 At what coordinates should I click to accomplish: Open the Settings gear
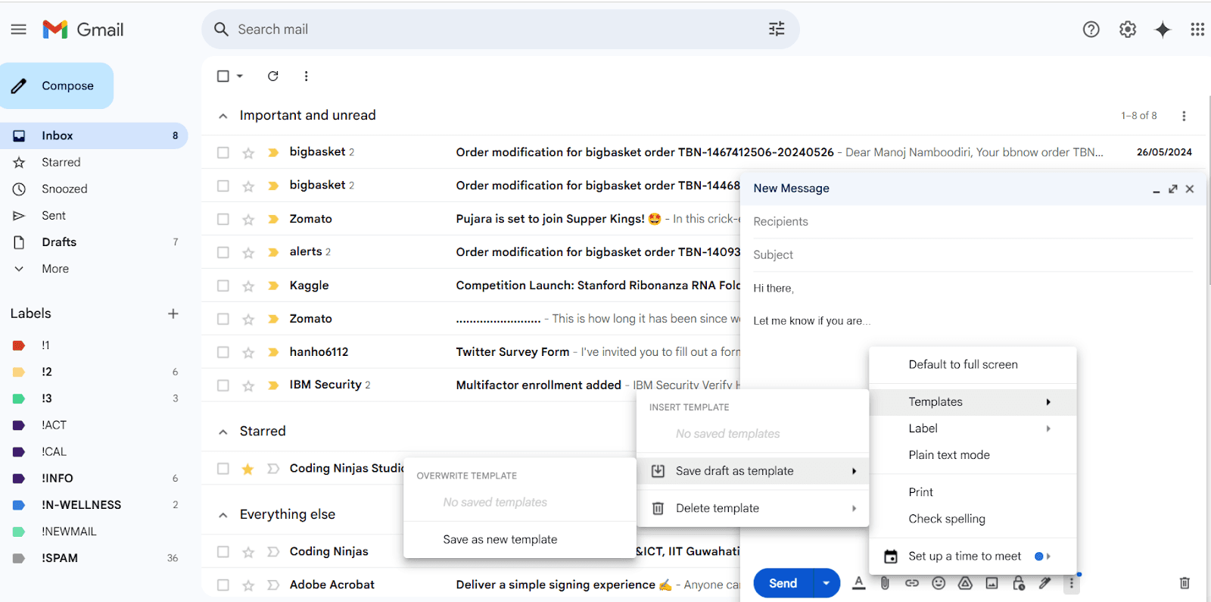(1128, 30)
